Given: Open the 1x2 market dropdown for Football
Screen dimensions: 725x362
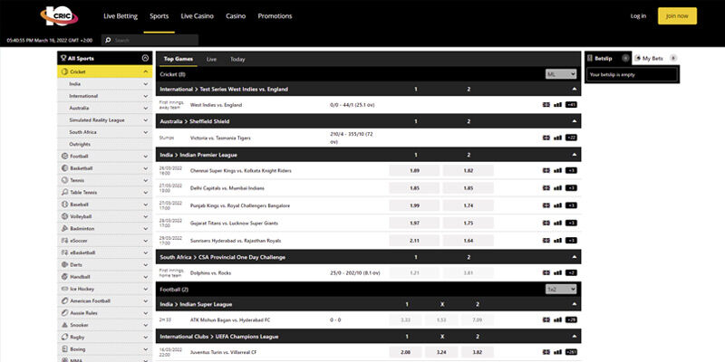Looking at the screenshot, I should tap(561, 289).
